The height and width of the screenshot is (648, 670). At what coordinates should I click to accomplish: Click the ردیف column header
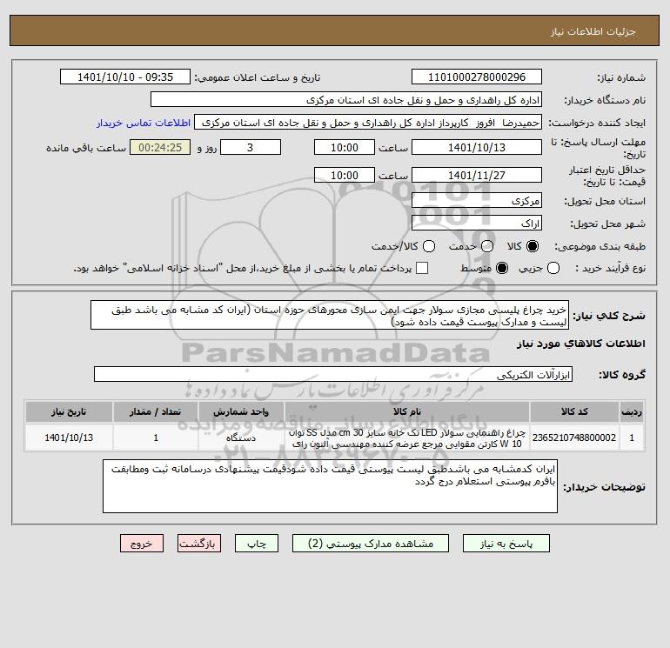tap(632, 411)
